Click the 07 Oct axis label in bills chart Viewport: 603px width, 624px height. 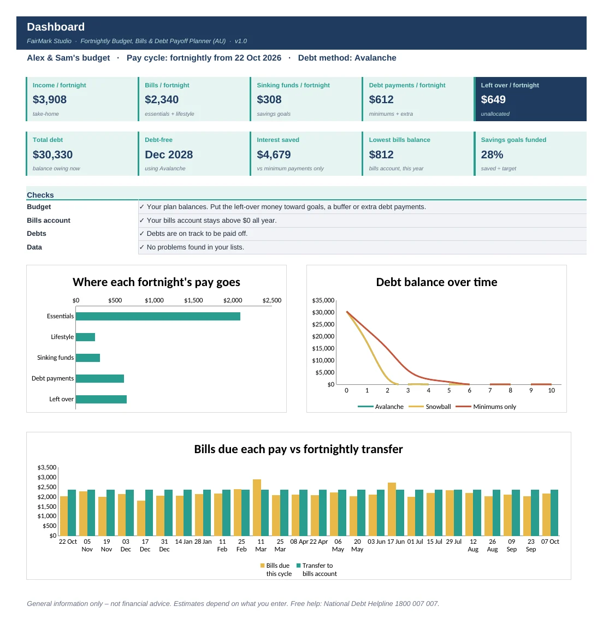550,542
